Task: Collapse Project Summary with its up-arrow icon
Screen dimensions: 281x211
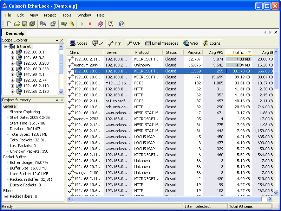Action: tap(57, 100)
